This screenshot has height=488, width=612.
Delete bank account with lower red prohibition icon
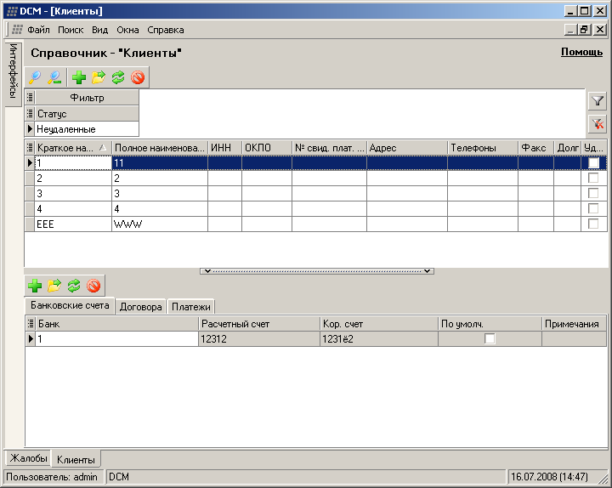click(93, 286)
